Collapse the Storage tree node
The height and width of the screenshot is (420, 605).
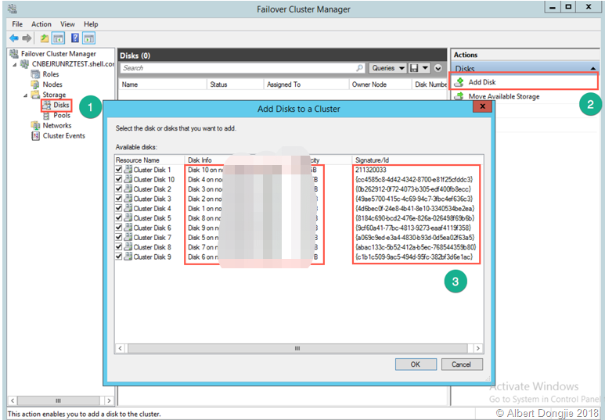tap(26, 95)
